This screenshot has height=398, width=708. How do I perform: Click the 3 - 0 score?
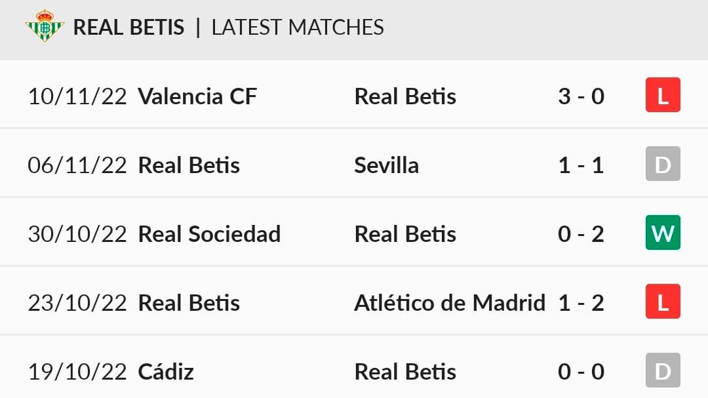coord(581,96)
